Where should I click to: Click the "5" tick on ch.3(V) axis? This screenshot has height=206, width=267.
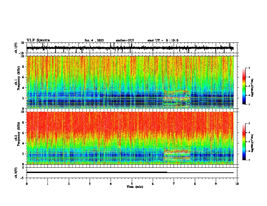point(23,168)
